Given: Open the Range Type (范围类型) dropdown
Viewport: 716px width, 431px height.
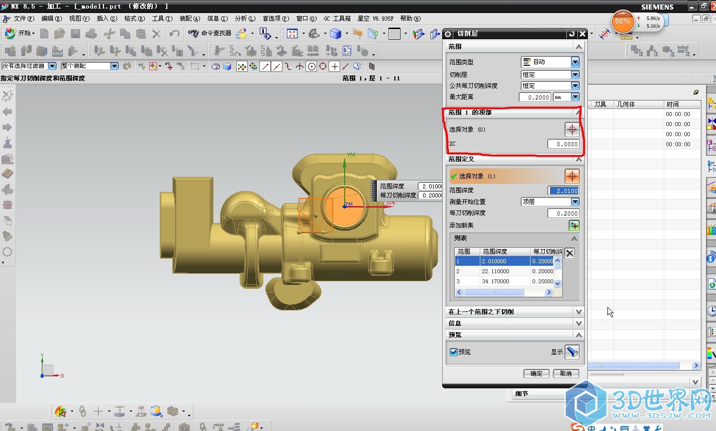Looking at the screenshot, I should pos(575,62).
